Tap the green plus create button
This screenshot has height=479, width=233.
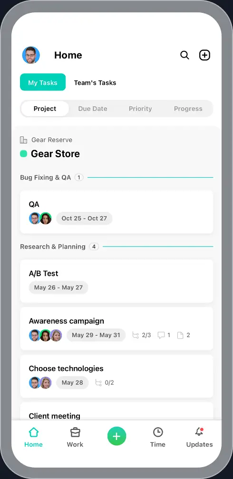click(116, 436)
